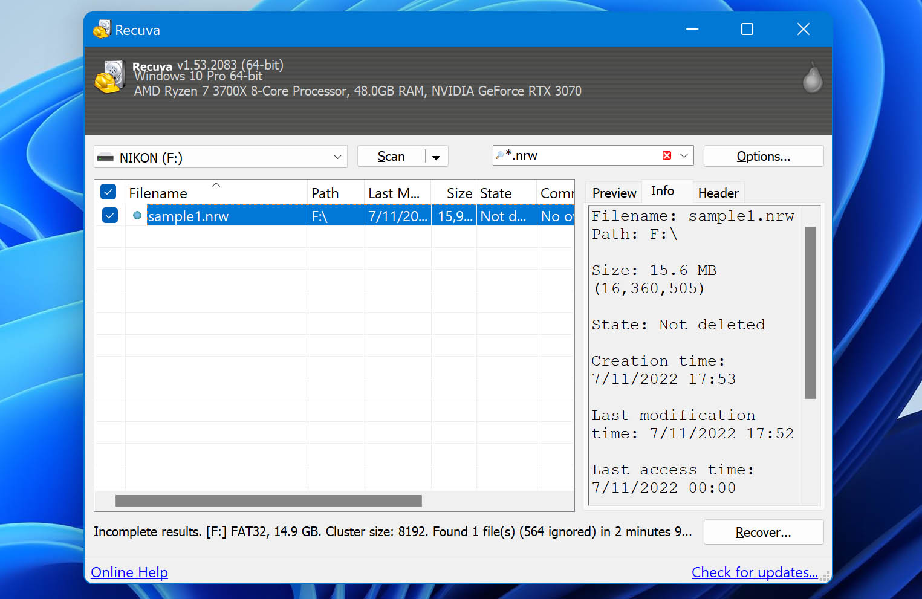
Task: Toggle the select-all checkbox in header row
Action: 108,192
